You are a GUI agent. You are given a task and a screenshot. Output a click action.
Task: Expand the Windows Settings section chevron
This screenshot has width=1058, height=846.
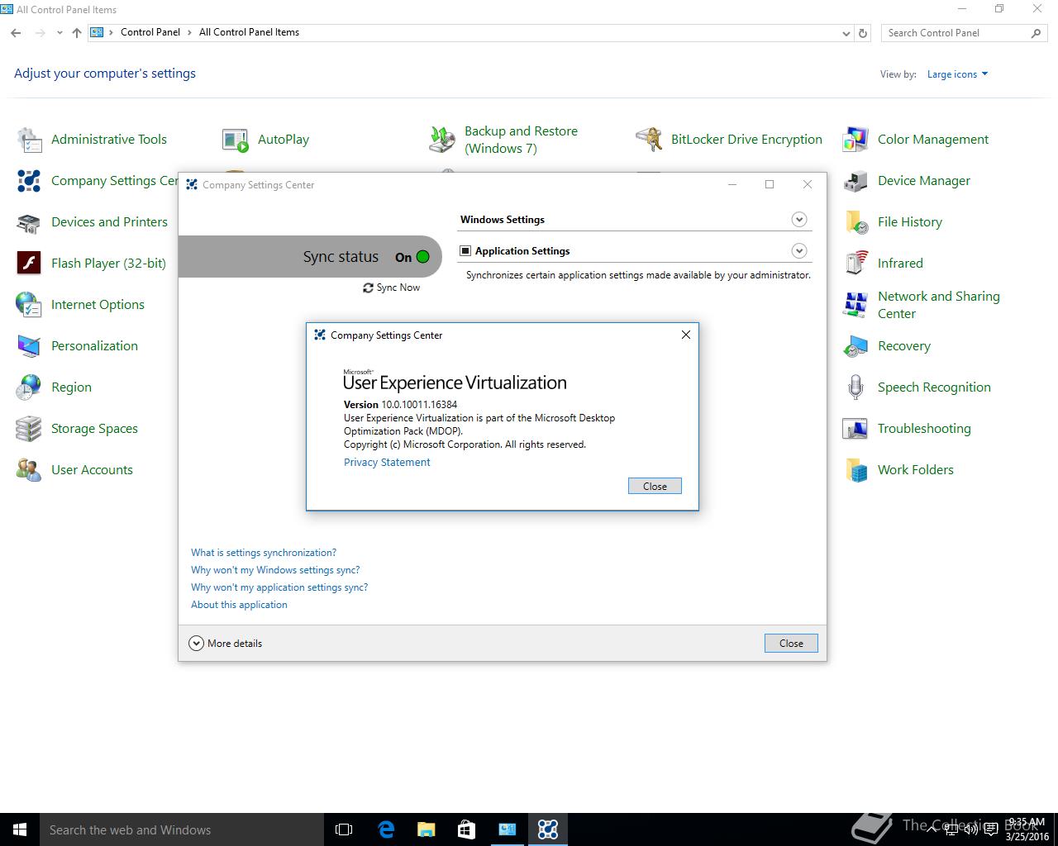tap(798, 219)
